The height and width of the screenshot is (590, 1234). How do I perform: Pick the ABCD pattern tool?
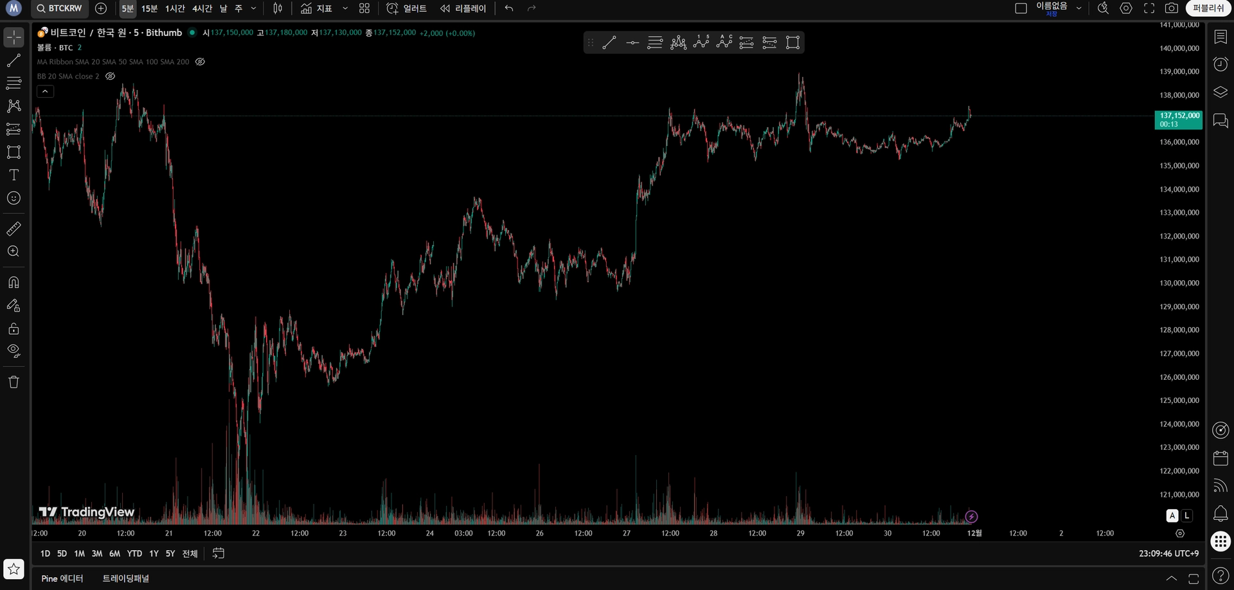(x=724, y=43)
